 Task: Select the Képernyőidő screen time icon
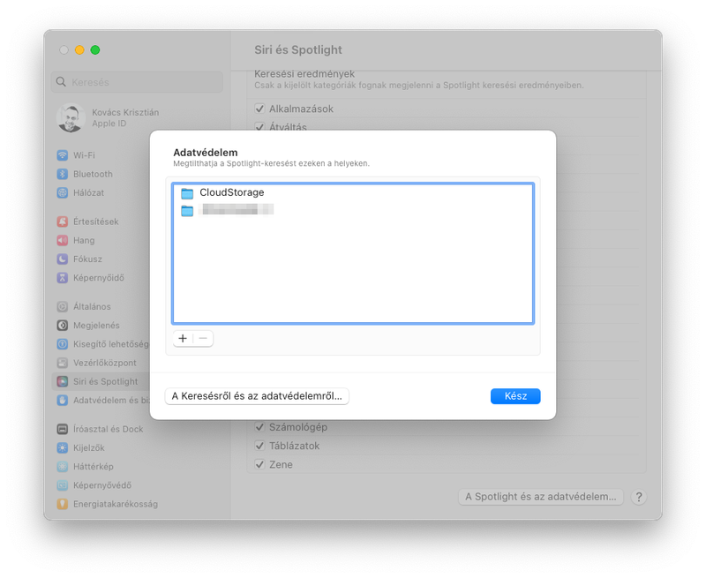click(x=63, y=277)
